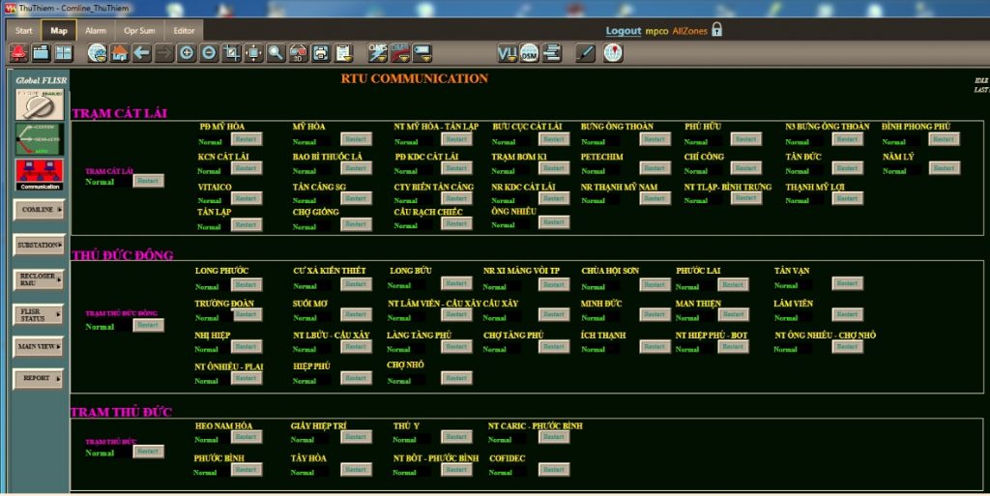Click the zoom out minus icon
The image size is (990, 496).
tap(209, 53)
